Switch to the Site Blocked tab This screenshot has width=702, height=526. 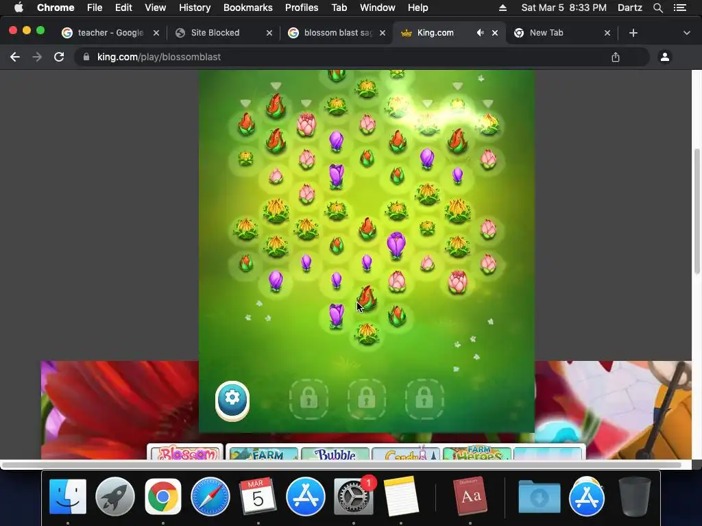click(215, 33)
